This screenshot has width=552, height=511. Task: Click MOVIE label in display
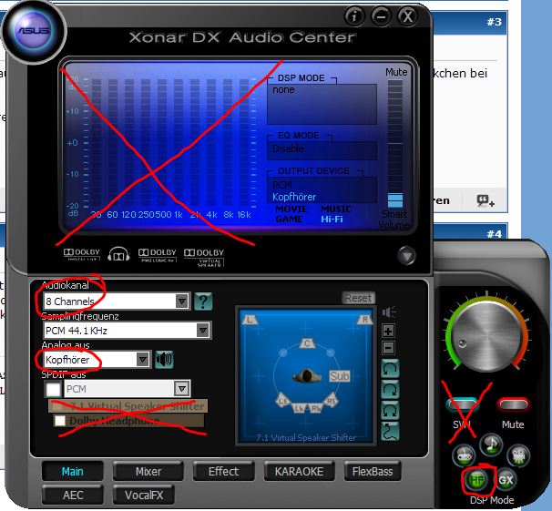(x=291, y=210)
